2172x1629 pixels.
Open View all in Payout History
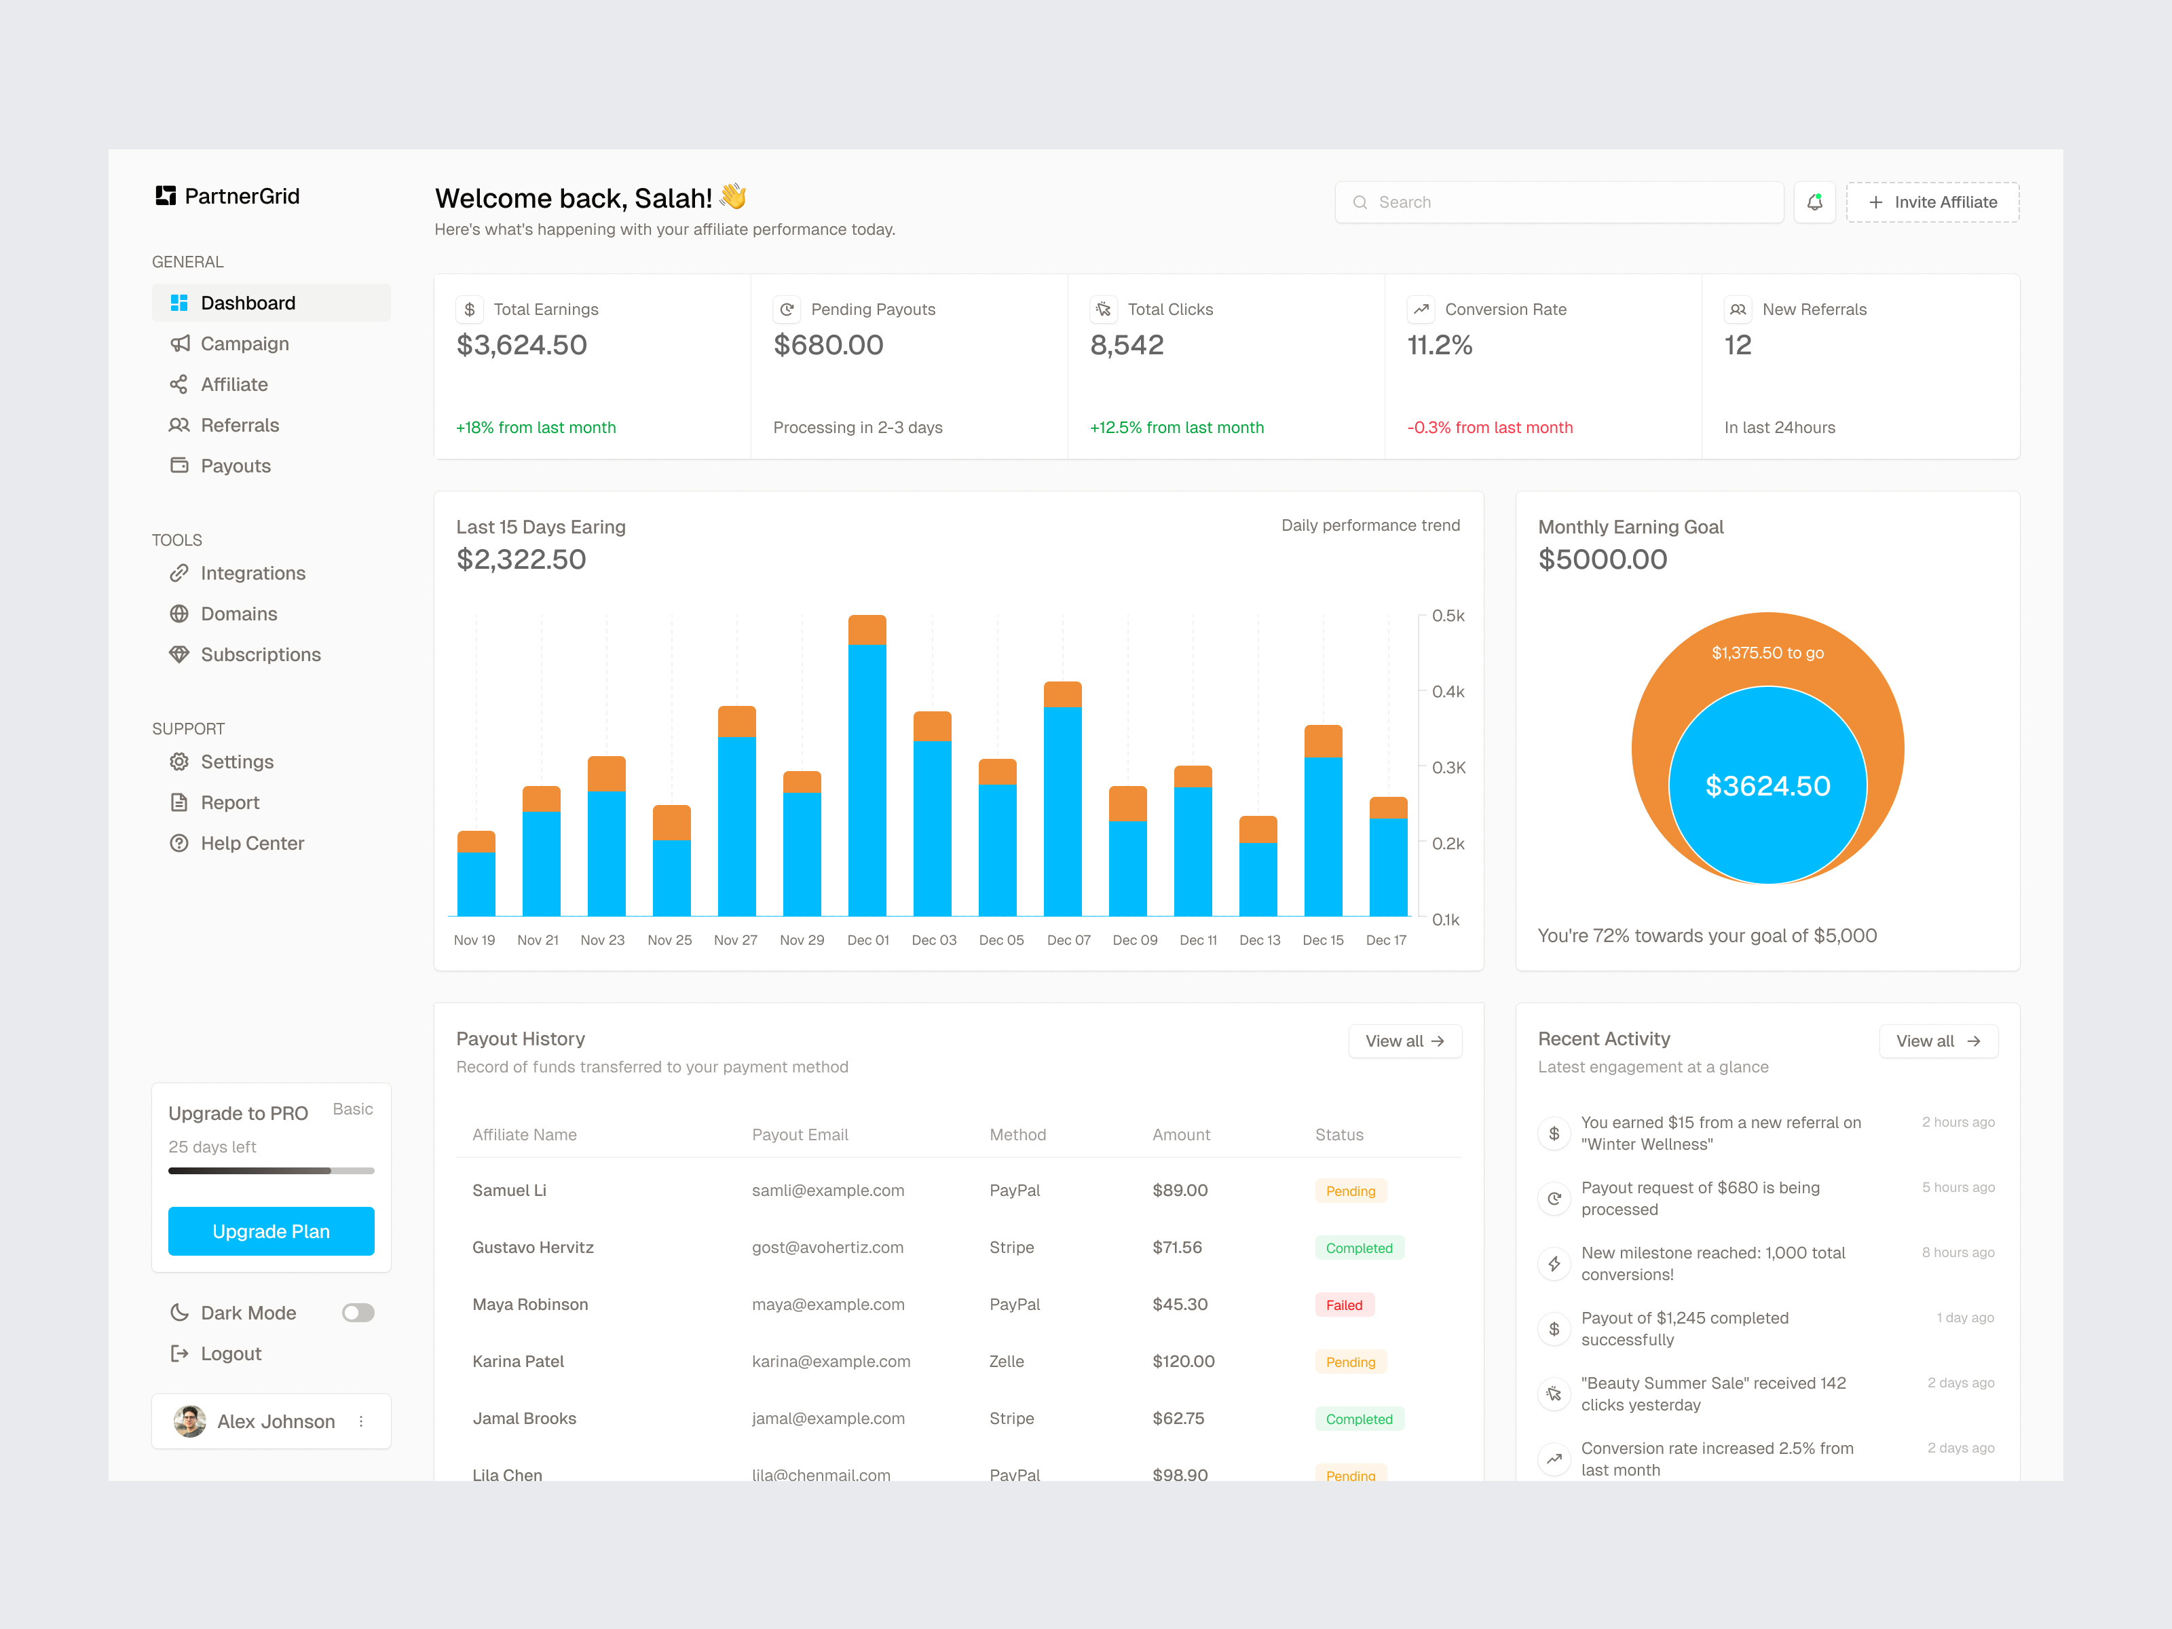tap(1404, 1041)
